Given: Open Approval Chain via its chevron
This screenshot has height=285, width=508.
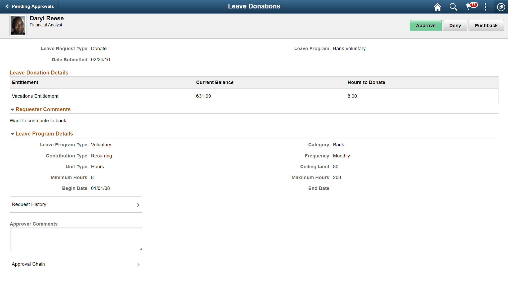Looking at the screenshot, I should 138,264.
